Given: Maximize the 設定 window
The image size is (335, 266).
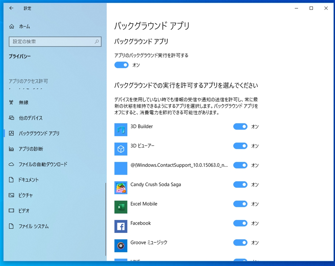Looking at the screenshot, I should (x=311, y=8).
